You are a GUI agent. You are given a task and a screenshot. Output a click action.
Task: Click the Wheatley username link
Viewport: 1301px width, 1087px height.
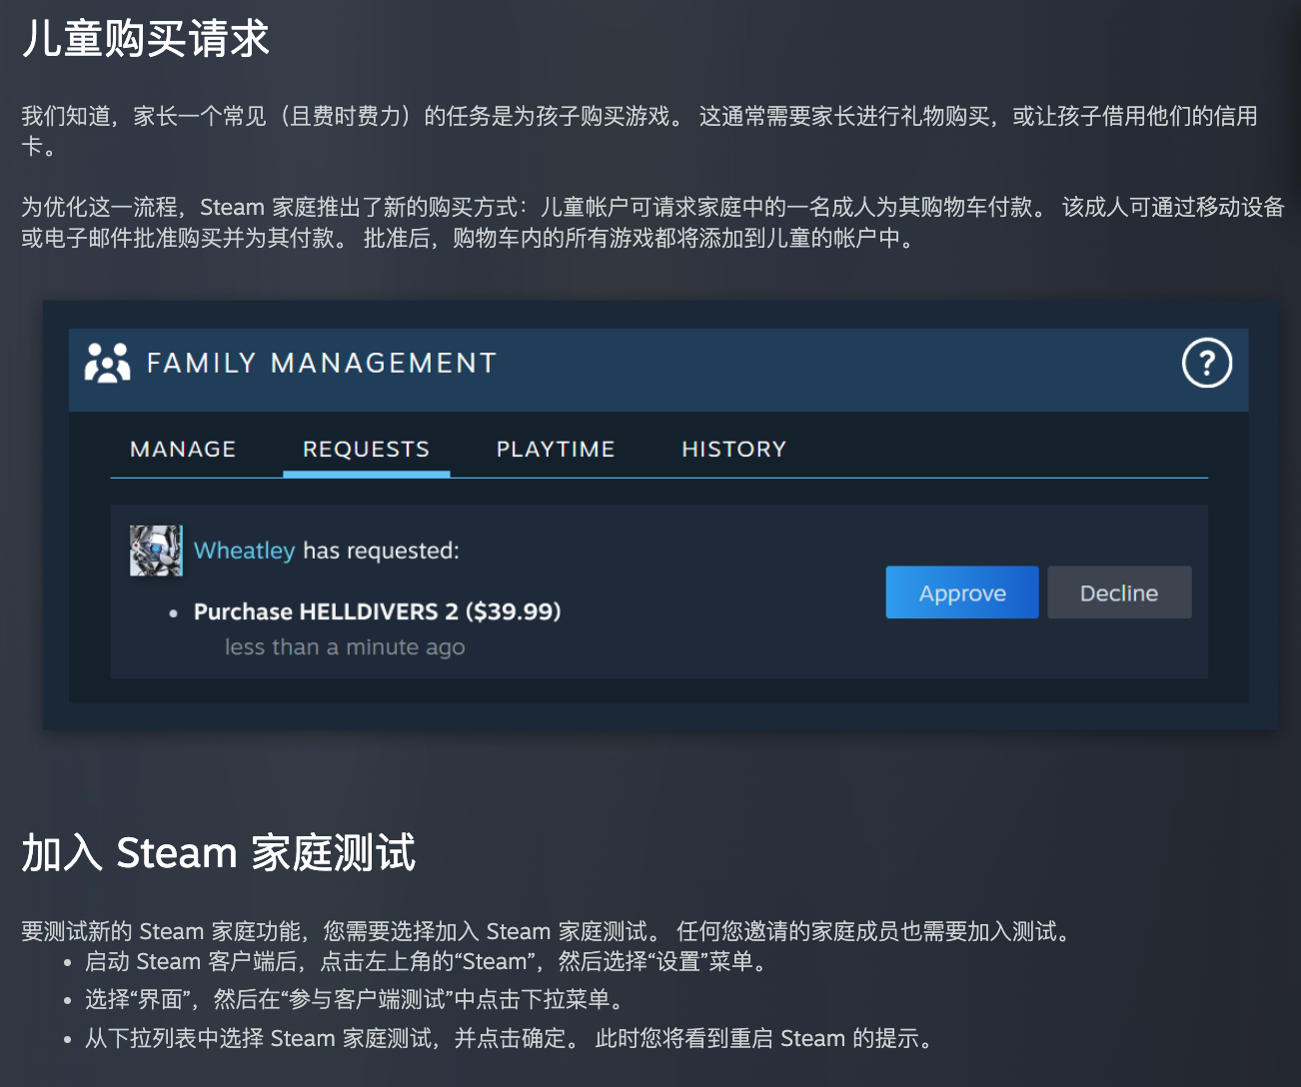(244, 550)
